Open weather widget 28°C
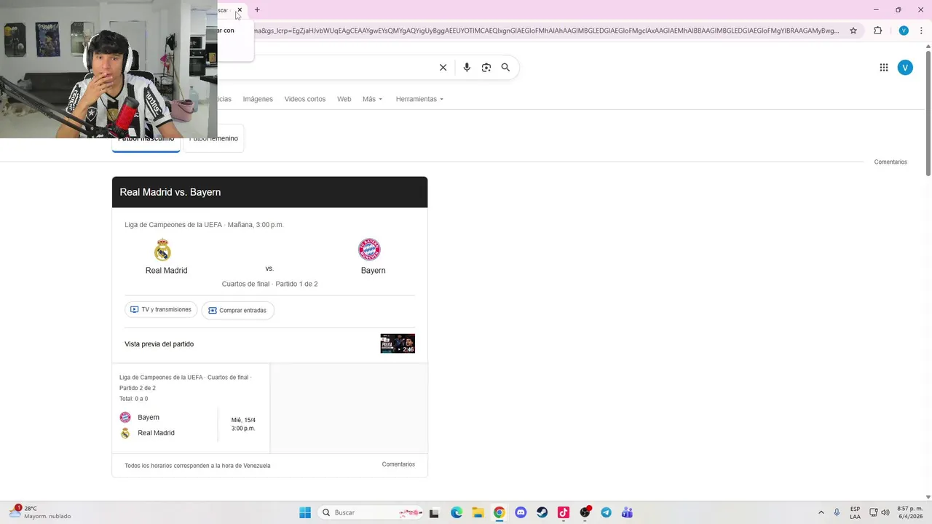Screen dimensions: 932x524 pos(40,512)
